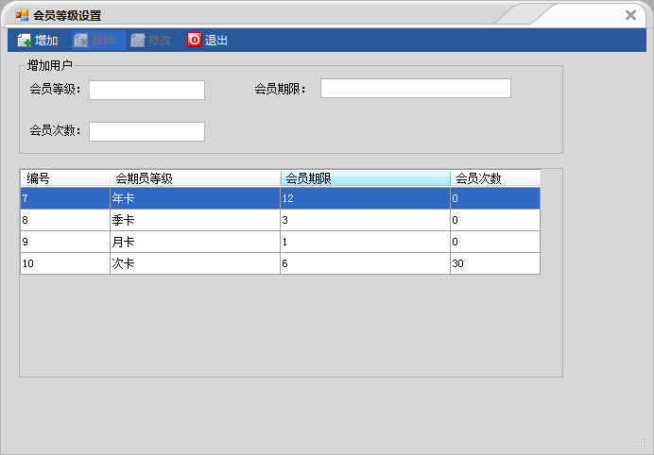Click the red 退出 (Exit) icon
654x455 pixels.
pyautogui.click(x=194, y=41)
